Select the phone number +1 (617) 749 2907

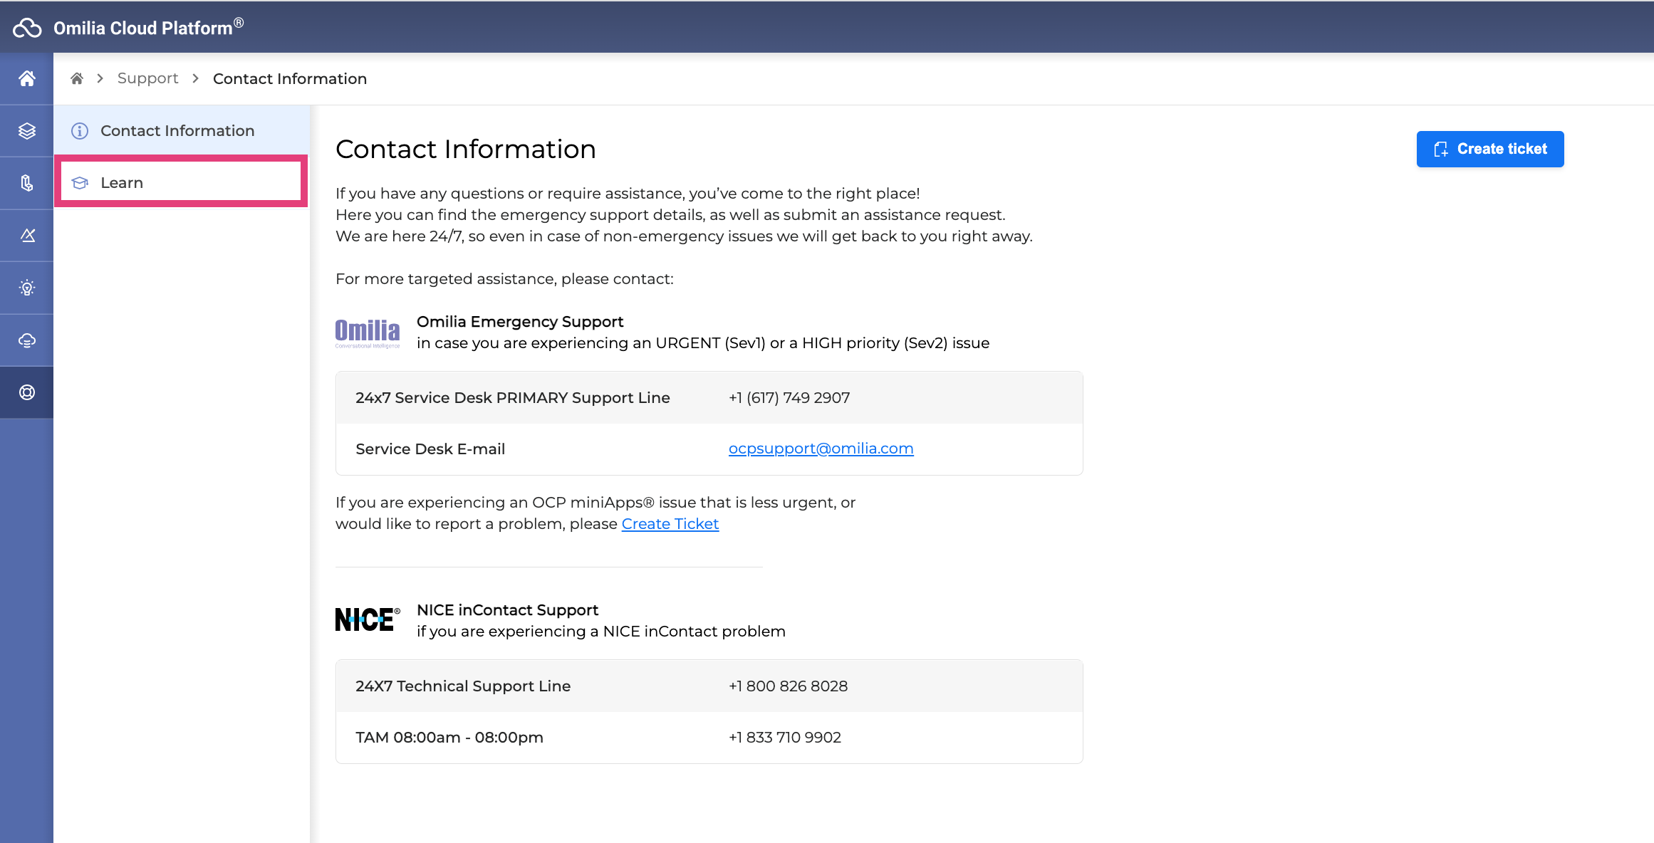(x=789, y=398)
